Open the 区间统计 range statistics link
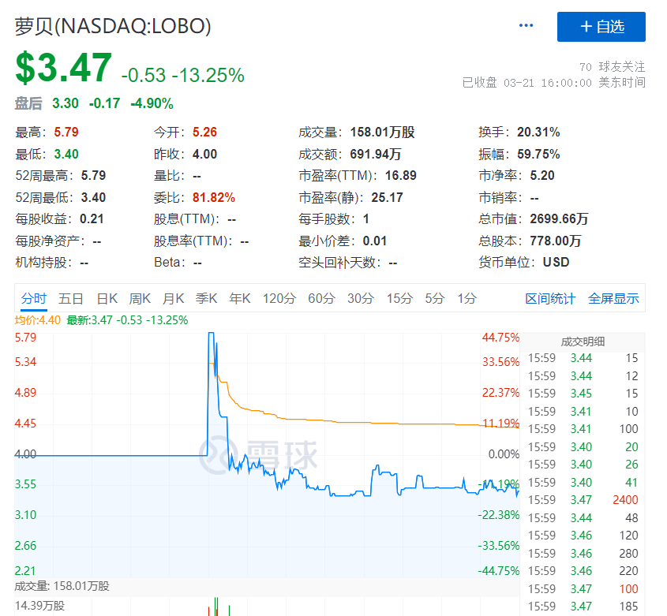 point(550,299)
